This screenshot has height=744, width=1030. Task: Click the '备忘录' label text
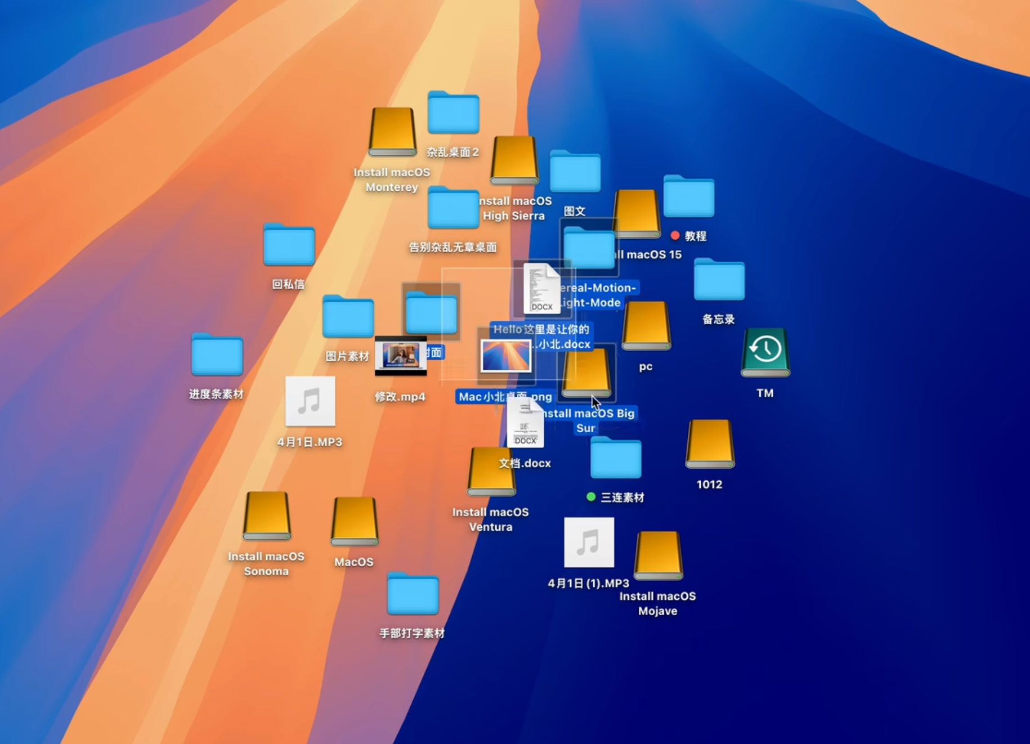718,319
